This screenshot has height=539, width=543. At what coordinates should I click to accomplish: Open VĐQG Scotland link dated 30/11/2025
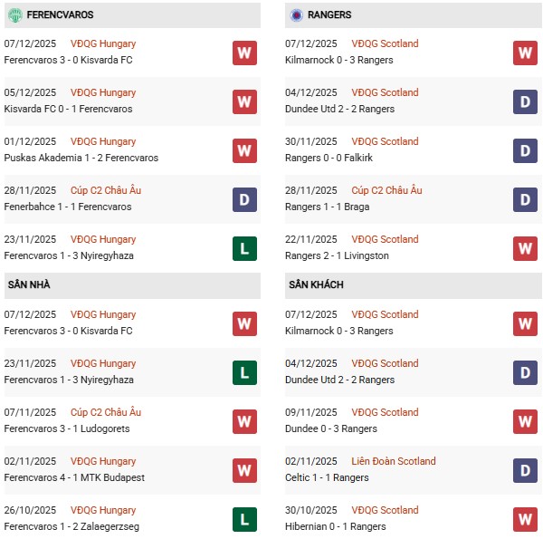(386, 141)
